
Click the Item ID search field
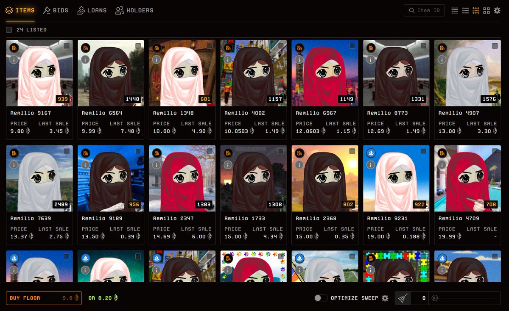pyautogui.click(x=424, y=10)
